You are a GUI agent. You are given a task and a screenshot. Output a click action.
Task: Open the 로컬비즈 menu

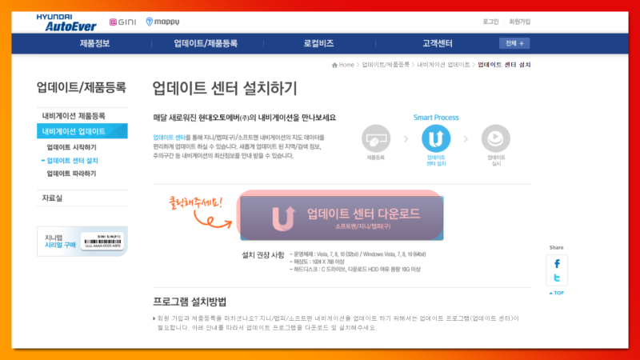point(318,43)
